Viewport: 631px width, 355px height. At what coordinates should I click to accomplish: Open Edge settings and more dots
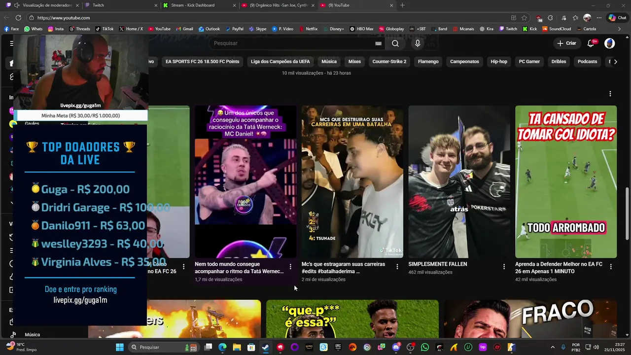coord(599,18)
